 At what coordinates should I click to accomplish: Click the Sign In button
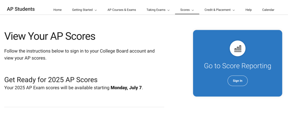(x=238, y=81)
